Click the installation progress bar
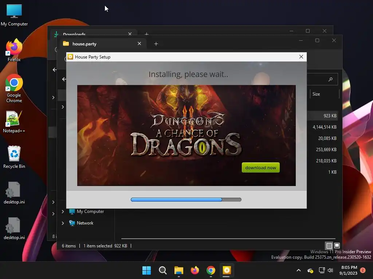The image size is (373, 279). [x=186, y=199]
